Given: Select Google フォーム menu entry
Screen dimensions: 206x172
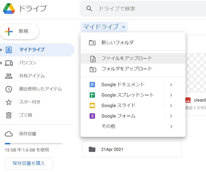Looking at the screenshot, I should pyautogui.click(x=133, y=116).
